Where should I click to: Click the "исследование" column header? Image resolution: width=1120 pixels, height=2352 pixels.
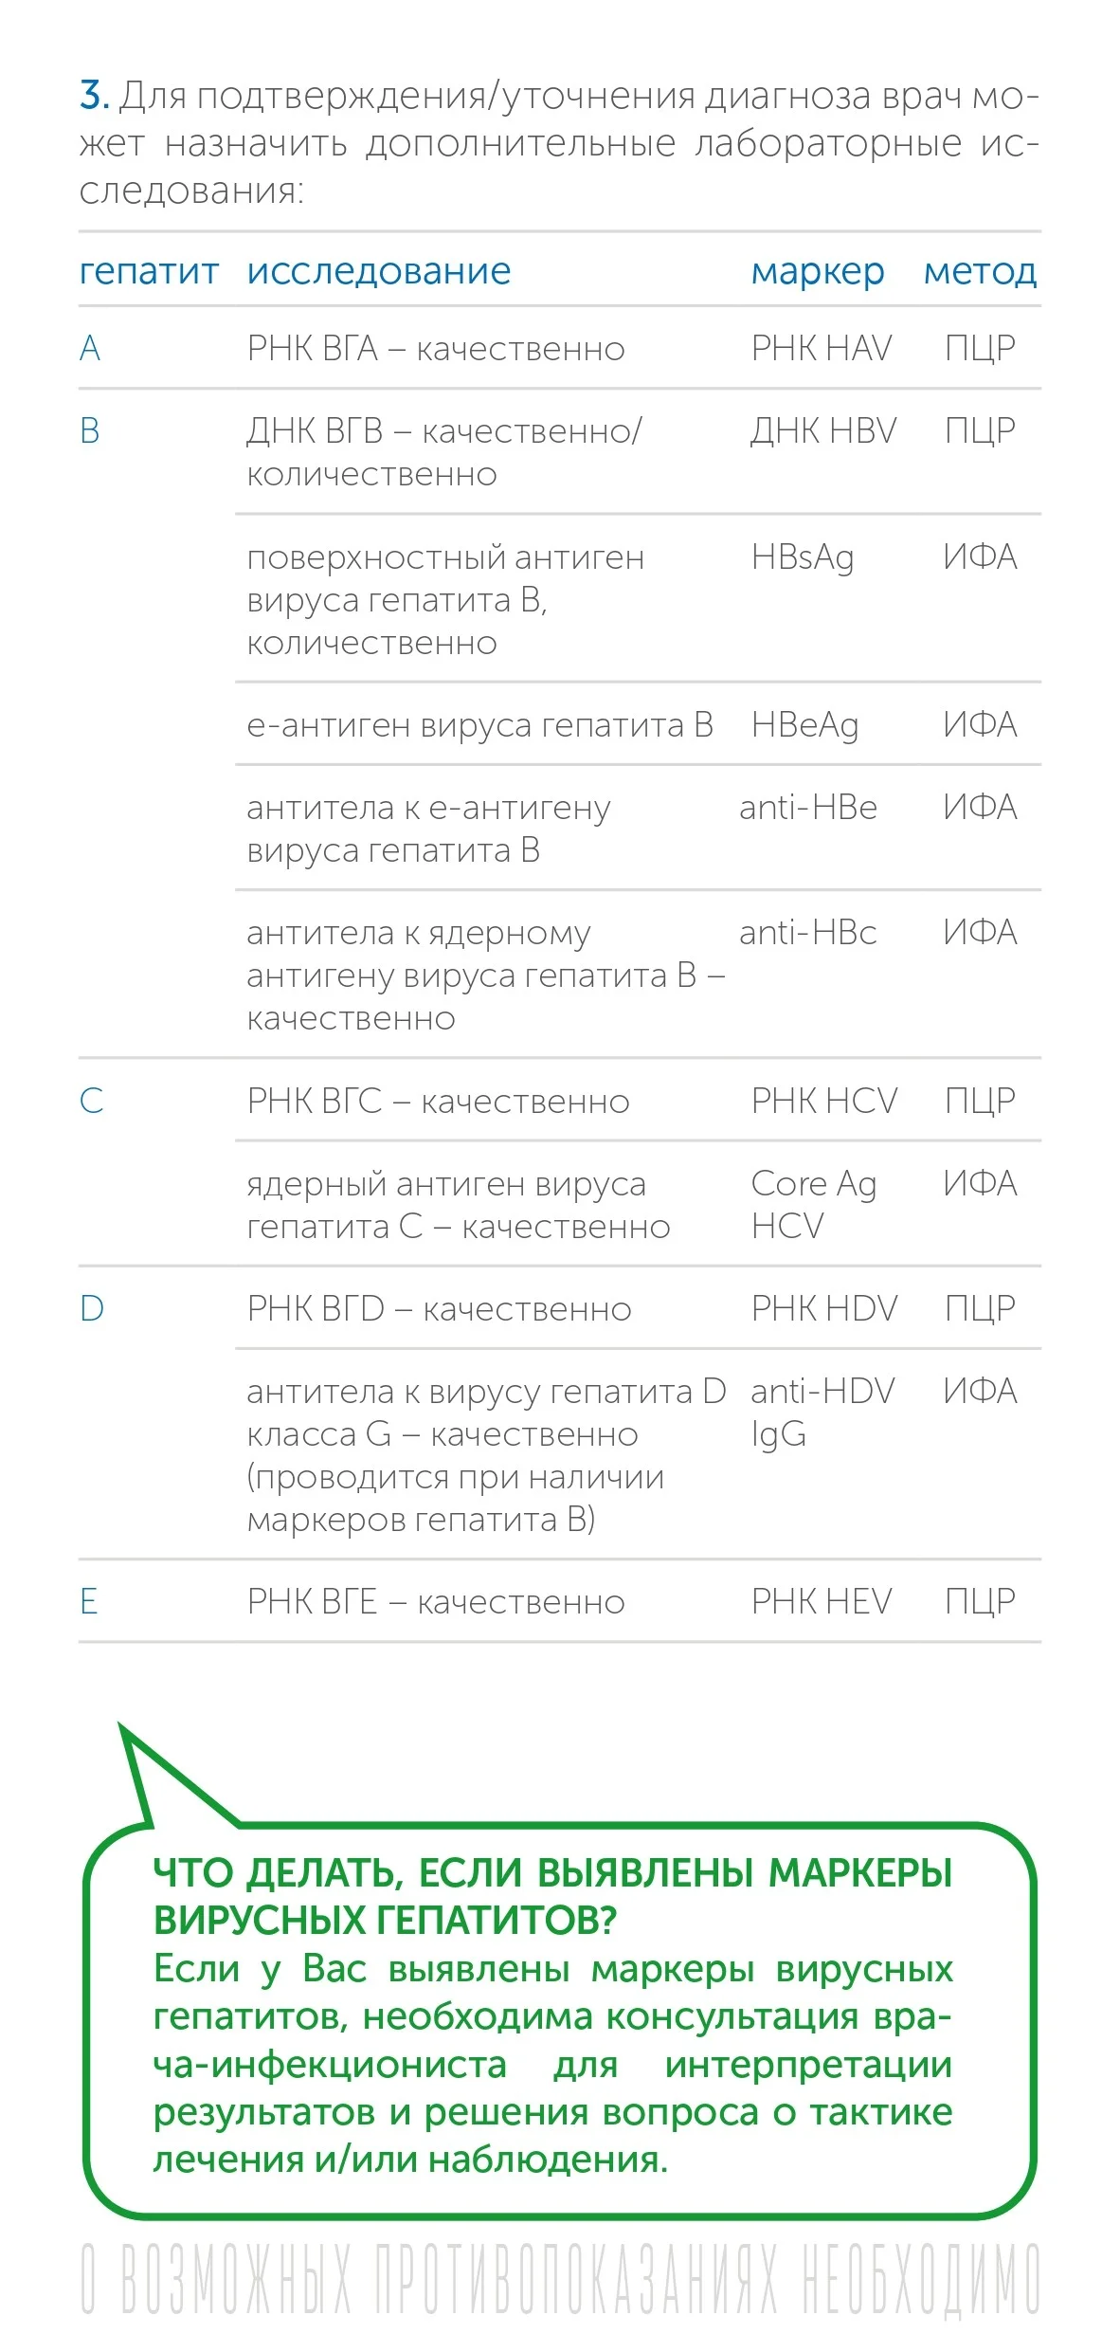(x=379, y=271)
